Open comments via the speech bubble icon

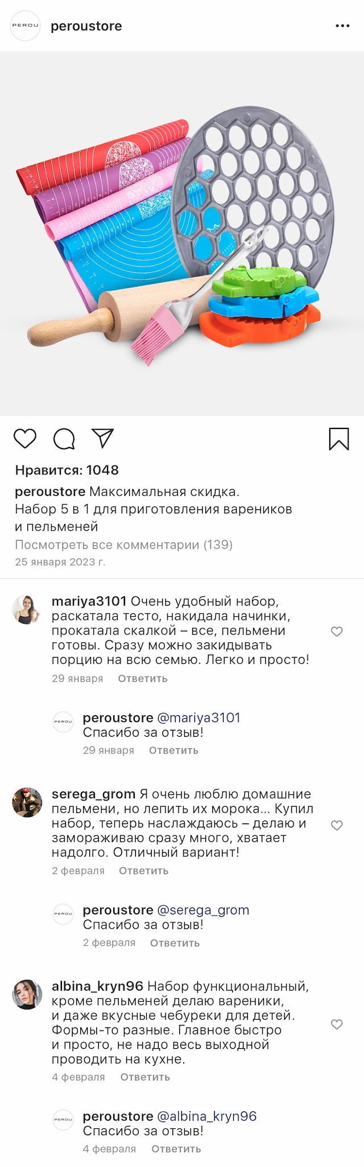pyautogui.click(x=64, y=439)
